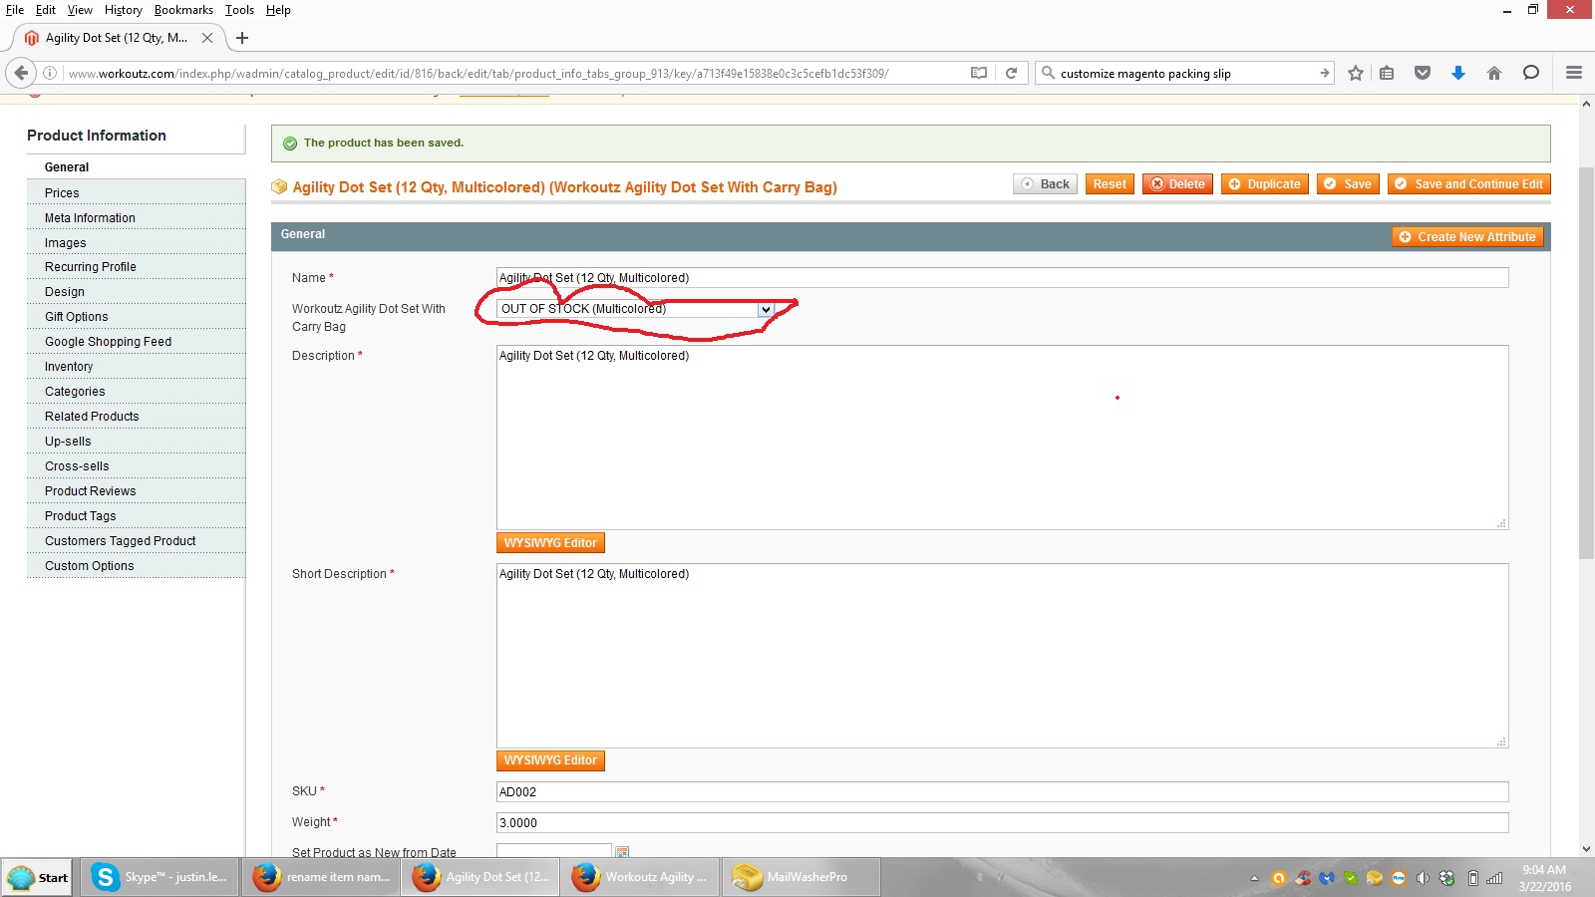The height and width of the screenshot is (897, 1595).
Task: Open the Firefox hamburger menu
Action: (x=1574, y=73)
